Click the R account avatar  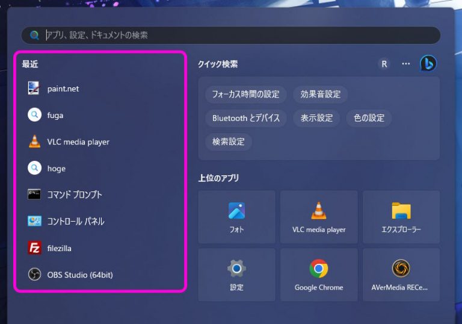click(384, 64)
